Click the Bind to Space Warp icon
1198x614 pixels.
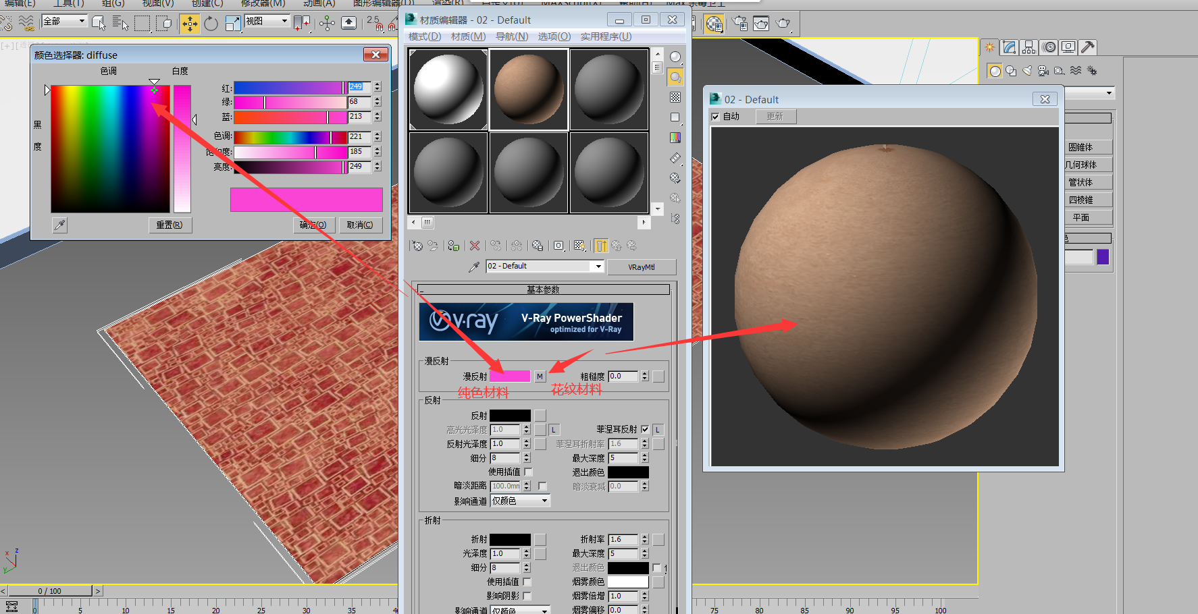(x=26, y=24)
